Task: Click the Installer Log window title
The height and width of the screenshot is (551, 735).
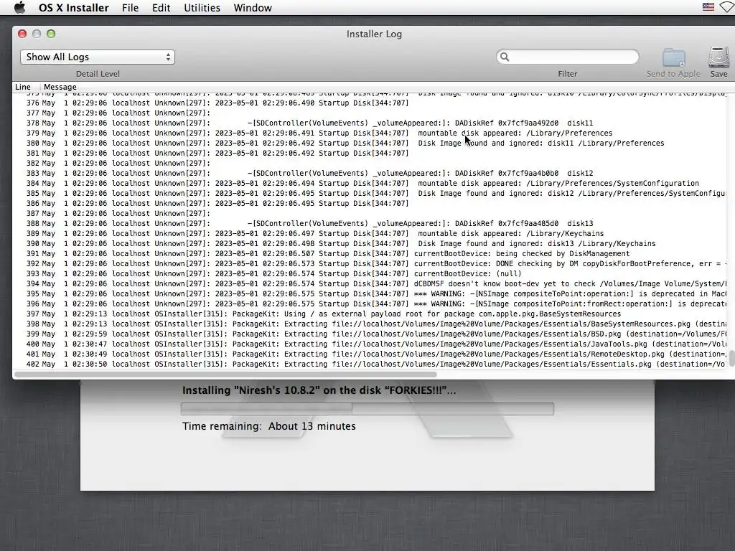Action: [374, 34]
